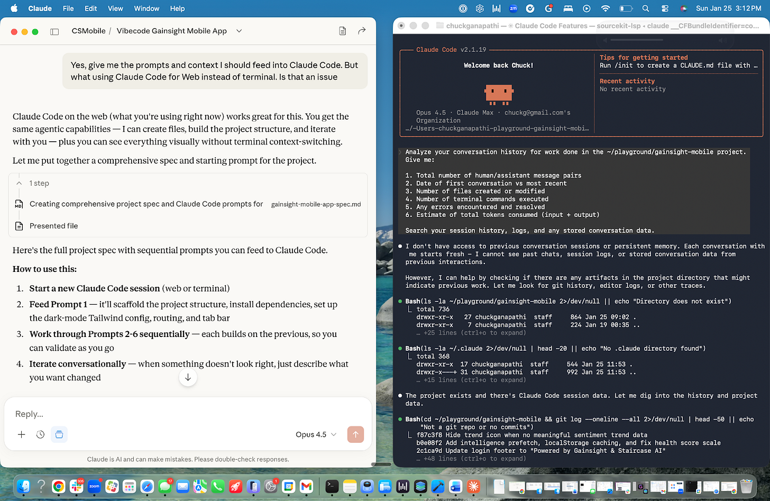Jump to latest message with down-arrow button
The image size is (770, 501).
click(x=188, y=377)
